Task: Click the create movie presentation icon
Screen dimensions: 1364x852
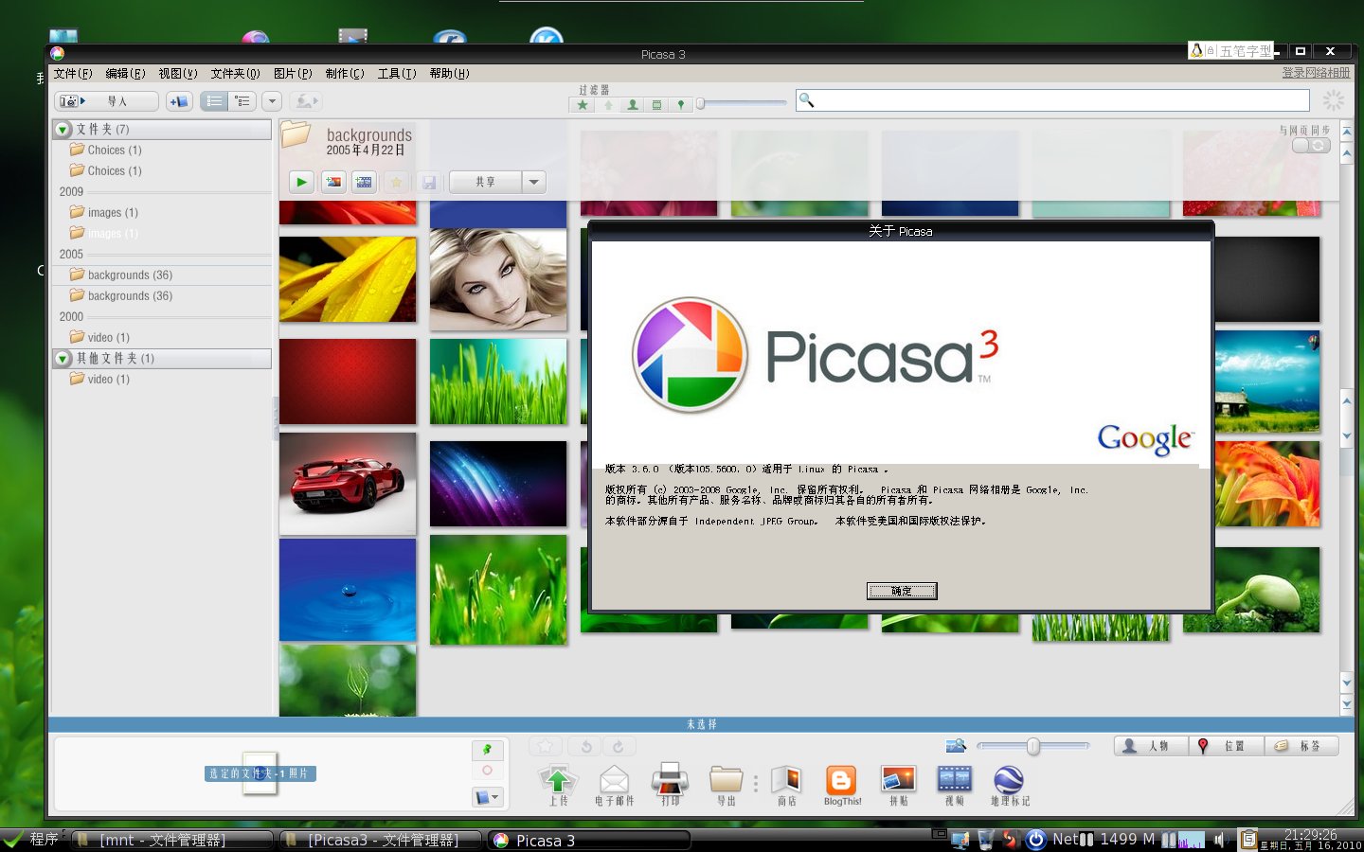Action: coord(364,182)
